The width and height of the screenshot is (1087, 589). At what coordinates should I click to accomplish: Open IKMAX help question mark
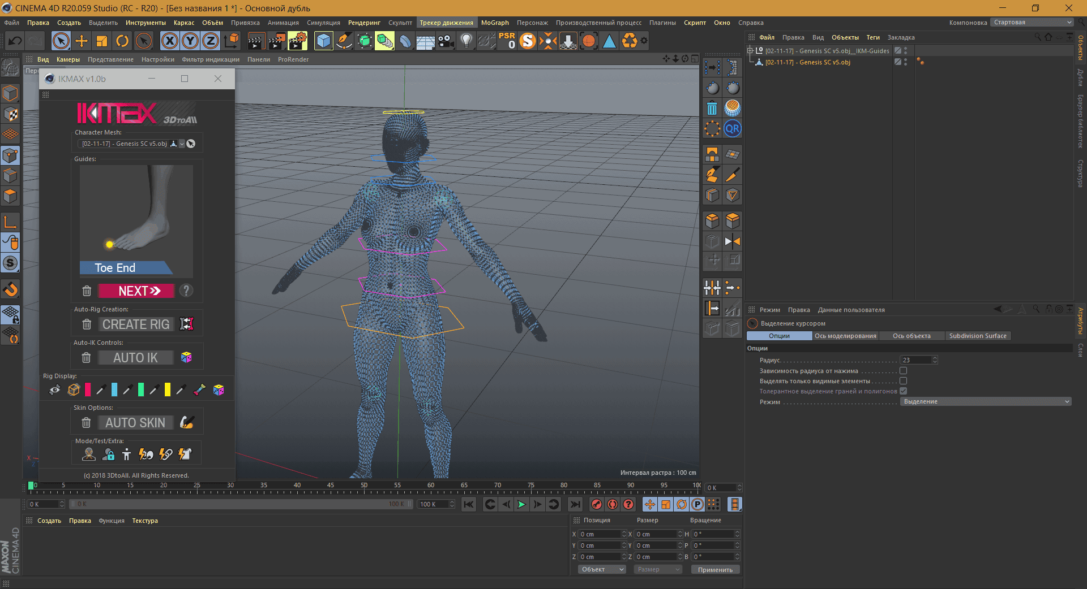click(186, 291)
